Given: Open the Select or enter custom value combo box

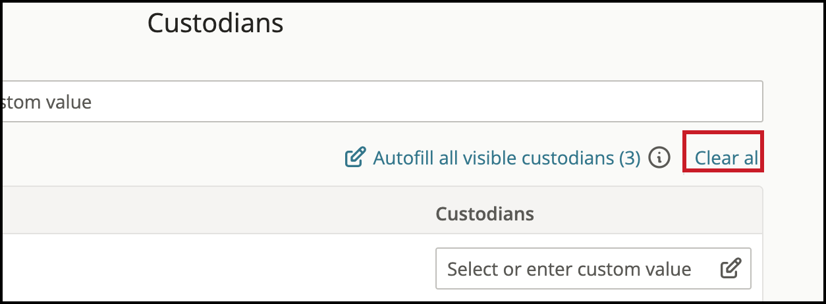Looking at the screenshot, I should coord(593,268).
